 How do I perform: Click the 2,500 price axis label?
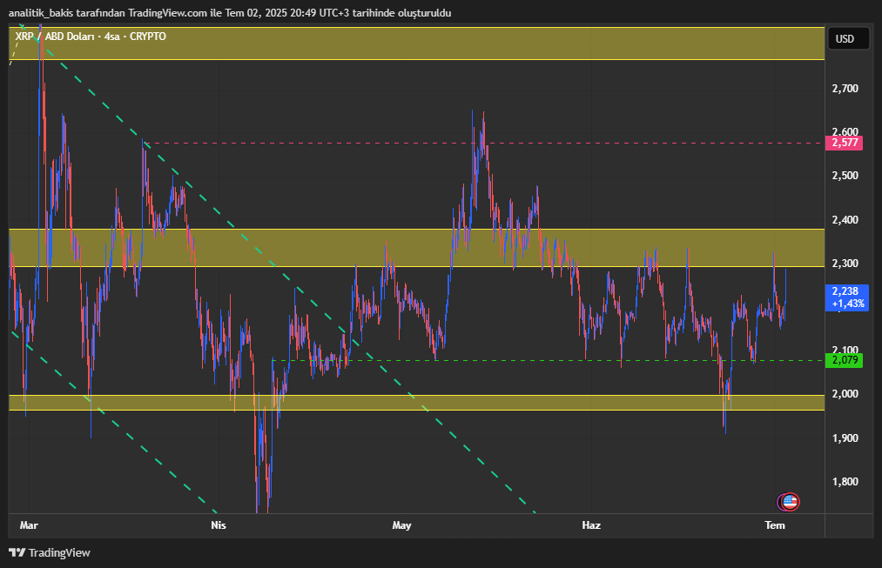point(845,176)
